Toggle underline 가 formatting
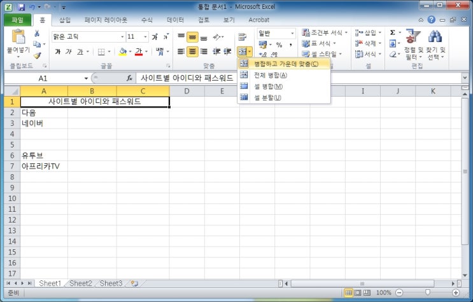473x302 pixels. pyautogui.click(x=80, y=51)
